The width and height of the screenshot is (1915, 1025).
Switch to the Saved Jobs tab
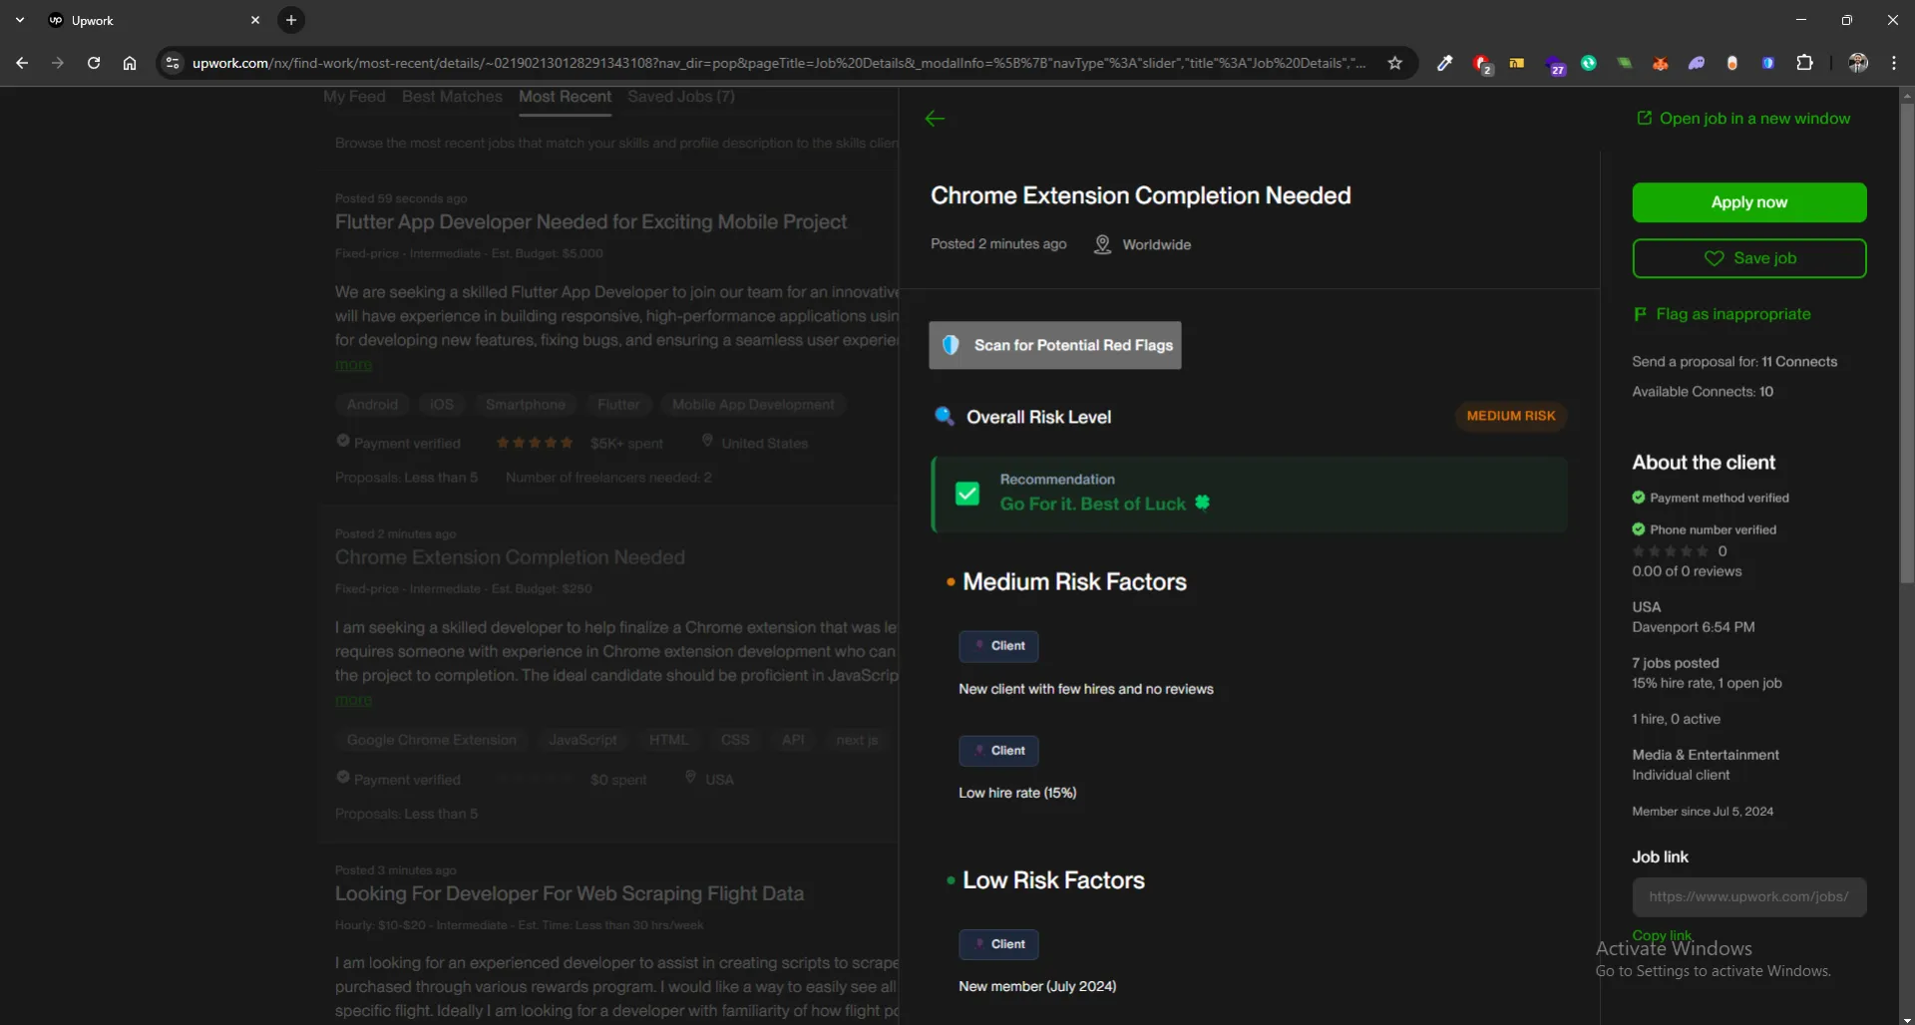coord(680,97)
